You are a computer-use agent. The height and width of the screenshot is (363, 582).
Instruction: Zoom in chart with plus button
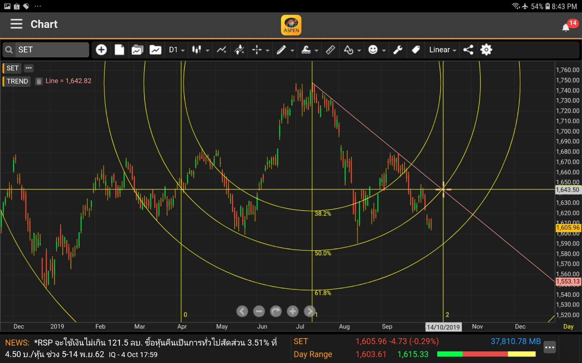click(293, 311)
